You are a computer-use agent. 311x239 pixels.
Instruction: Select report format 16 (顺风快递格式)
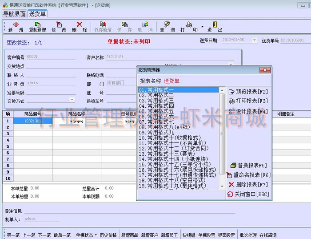coord(177,170)
